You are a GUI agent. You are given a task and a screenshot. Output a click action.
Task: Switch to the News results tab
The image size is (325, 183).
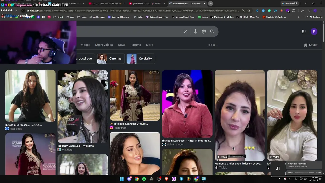(x=122, y=45)
